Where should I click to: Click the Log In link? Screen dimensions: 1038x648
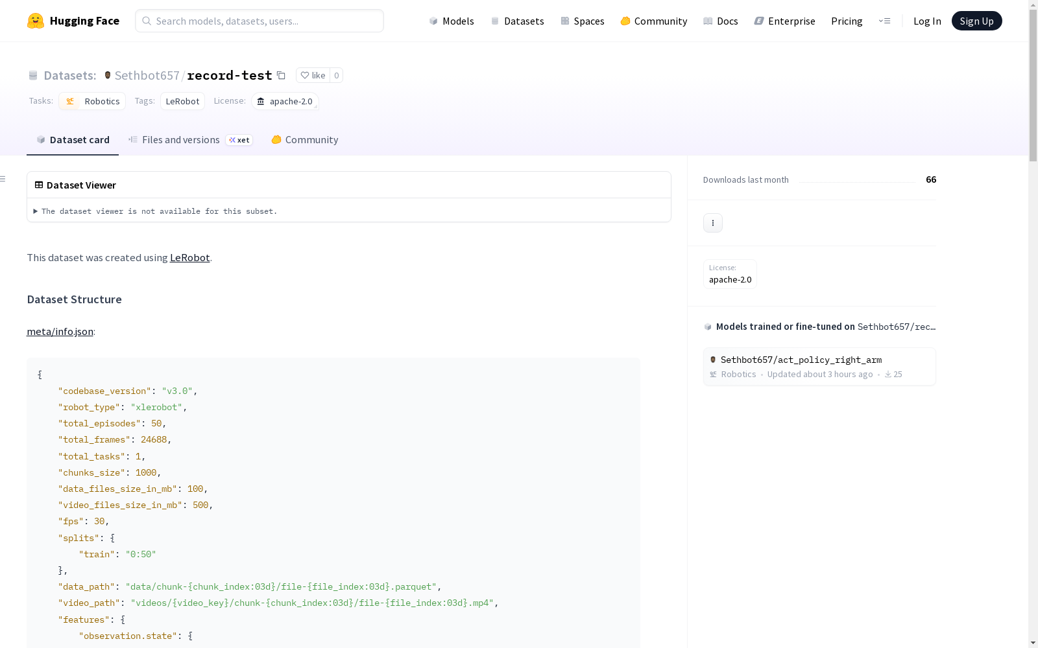click(x=927, y=21)
